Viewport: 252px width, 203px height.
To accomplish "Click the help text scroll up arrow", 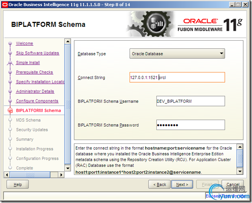I will point(240,147).
